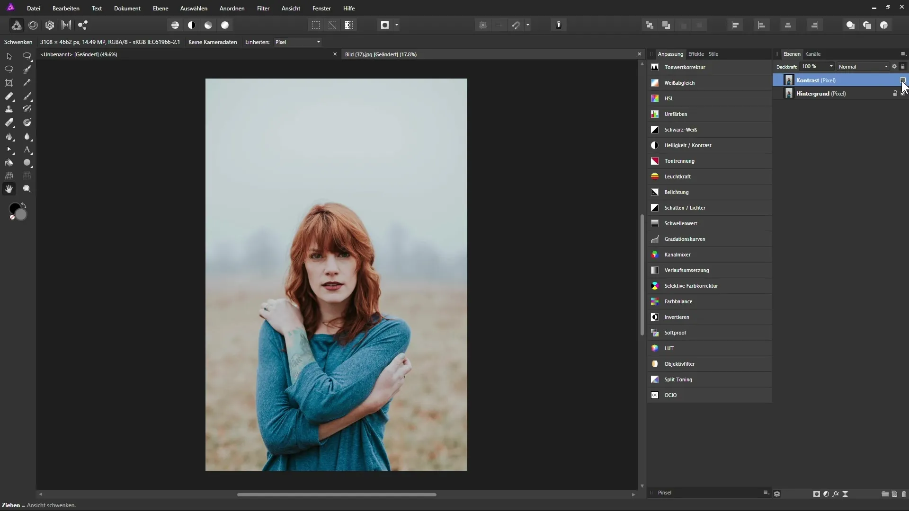Toggle the layer lock beside blend mode
This screenshot has height=511, width=909.
click(903, 67)
